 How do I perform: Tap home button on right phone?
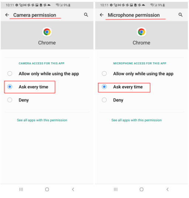(x=141, y=189)
